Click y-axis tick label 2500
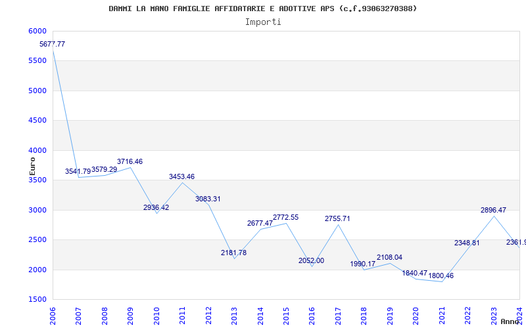526x328 pixels. 37,239
